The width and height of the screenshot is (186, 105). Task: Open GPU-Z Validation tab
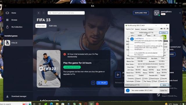click(x=151, y=29)
